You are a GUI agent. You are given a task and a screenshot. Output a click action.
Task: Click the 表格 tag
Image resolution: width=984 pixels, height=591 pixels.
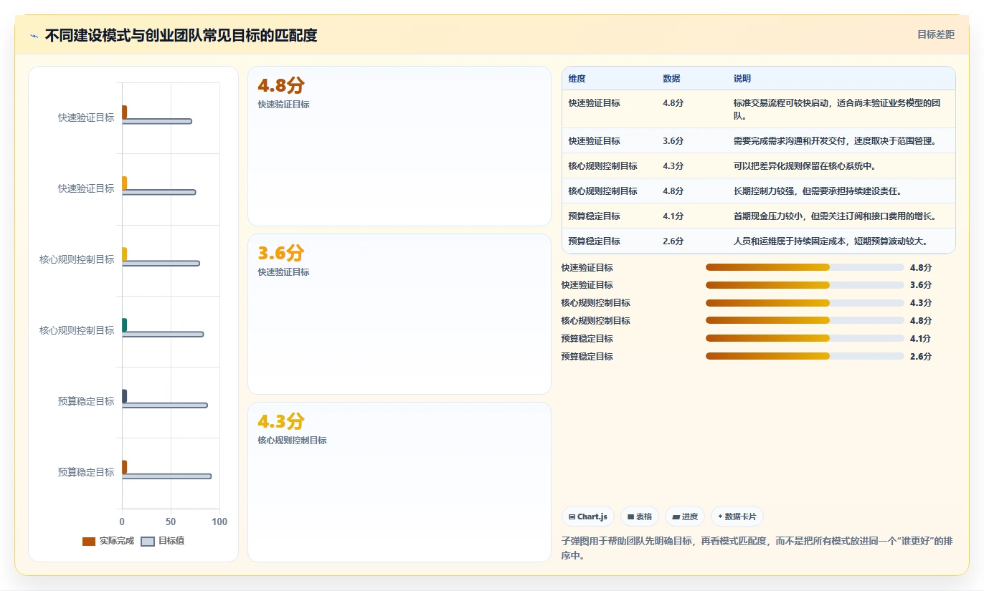point(640,516)
